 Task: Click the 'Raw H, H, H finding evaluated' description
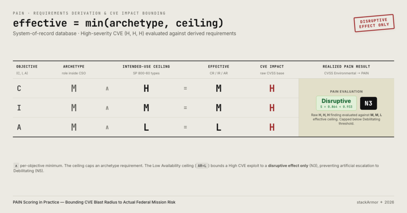point(346,119)
